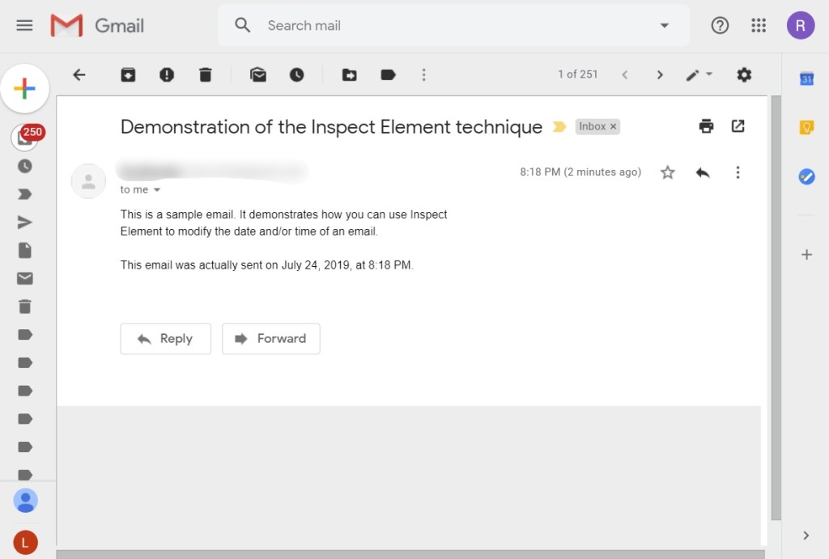Viewport: 829px width, 559px height.
Task: Mark email as unread
Action: tap(258, 74)
